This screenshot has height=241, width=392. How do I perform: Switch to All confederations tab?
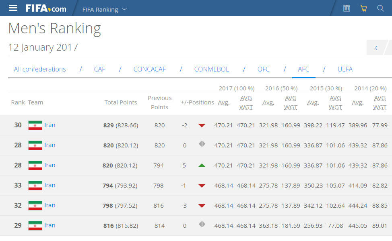pos(40,69)
